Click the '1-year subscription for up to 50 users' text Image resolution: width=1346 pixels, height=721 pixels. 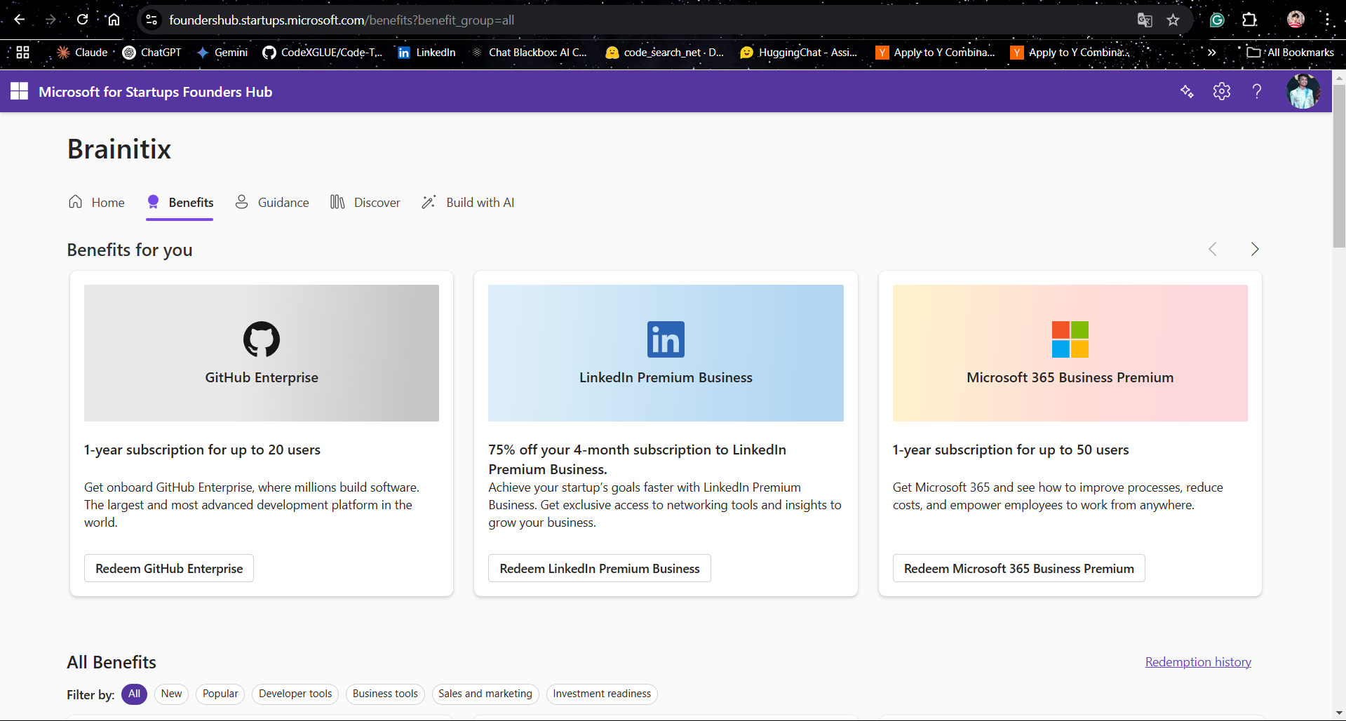1011,450
